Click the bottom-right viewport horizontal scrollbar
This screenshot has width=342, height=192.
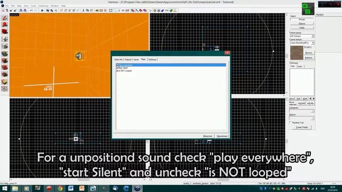217,180
